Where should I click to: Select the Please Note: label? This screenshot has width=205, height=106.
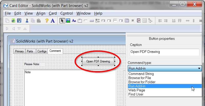(32, 64)
